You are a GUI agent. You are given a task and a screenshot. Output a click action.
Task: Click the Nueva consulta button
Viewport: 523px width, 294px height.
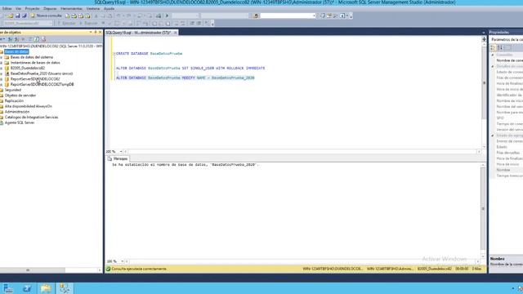(x=46, y=16)
